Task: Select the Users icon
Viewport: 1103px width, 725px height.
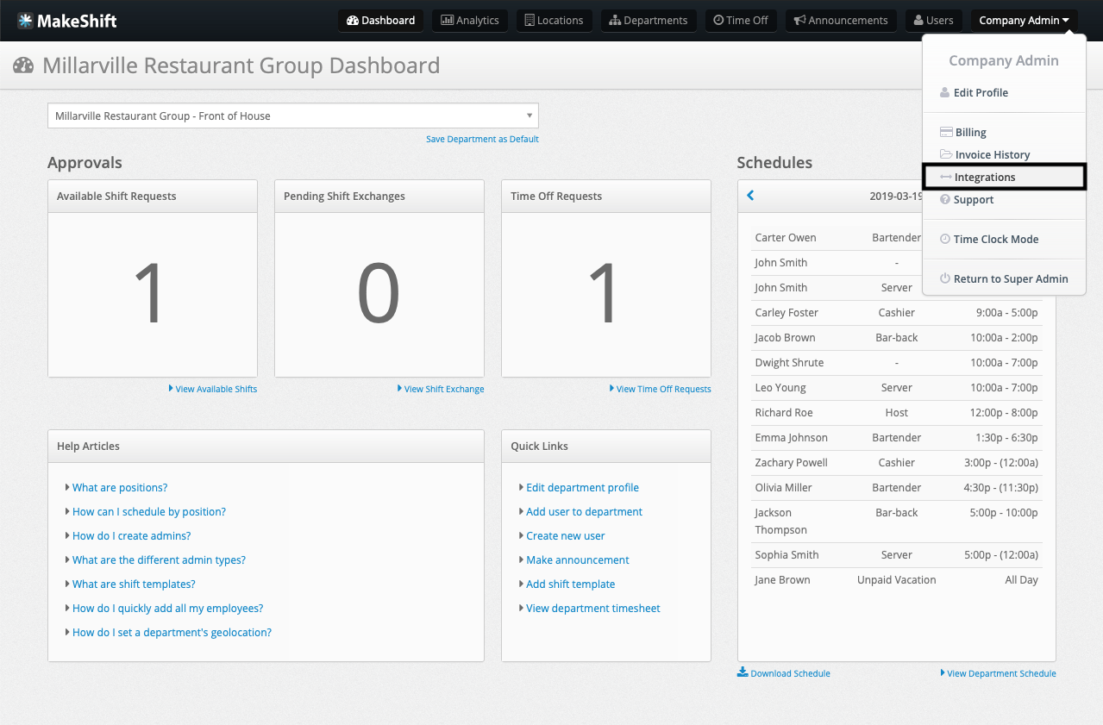Action: pos(918,20)
